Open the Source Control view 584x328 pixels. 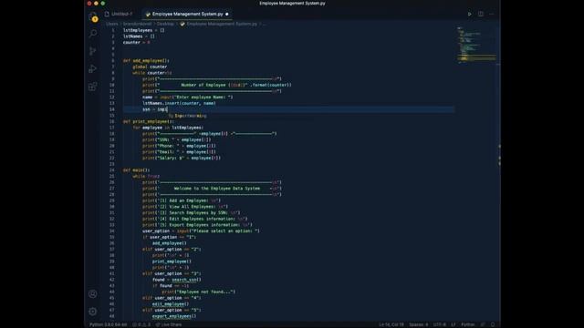pos(93,51)
